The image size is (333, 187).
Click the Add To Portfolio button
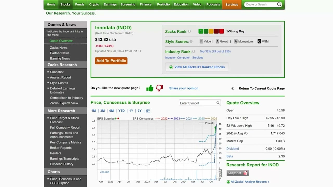point(111,61)
